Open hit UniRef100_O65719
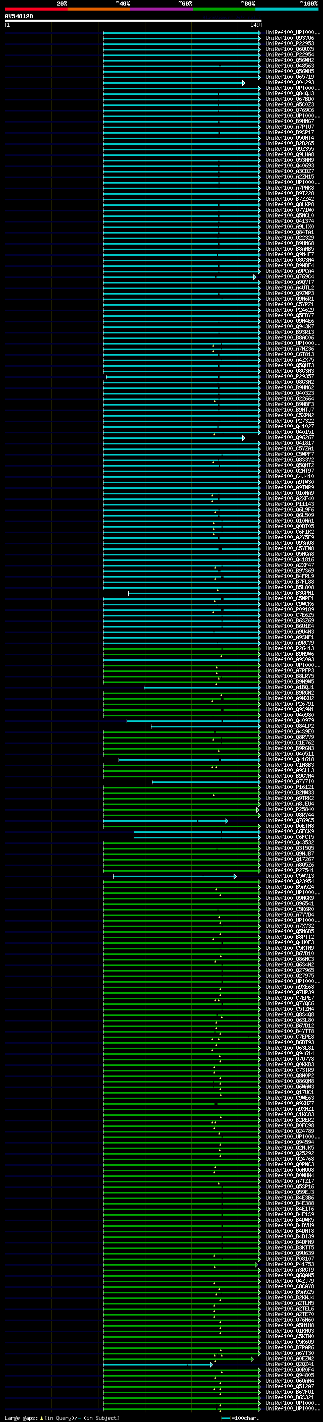 point(290,77)
